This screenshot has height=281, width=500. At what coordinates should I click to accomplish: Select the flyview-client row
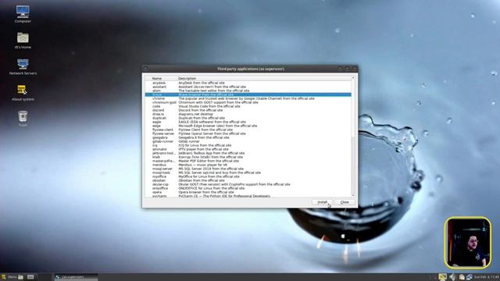[248, 130]
